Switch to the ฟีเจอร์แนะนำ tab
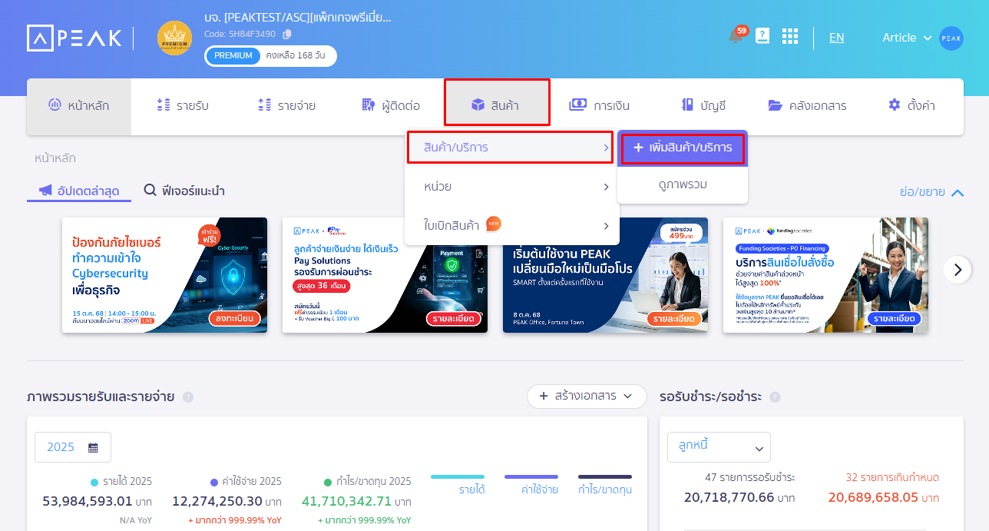The image size is (989, 531). [184, 191]
